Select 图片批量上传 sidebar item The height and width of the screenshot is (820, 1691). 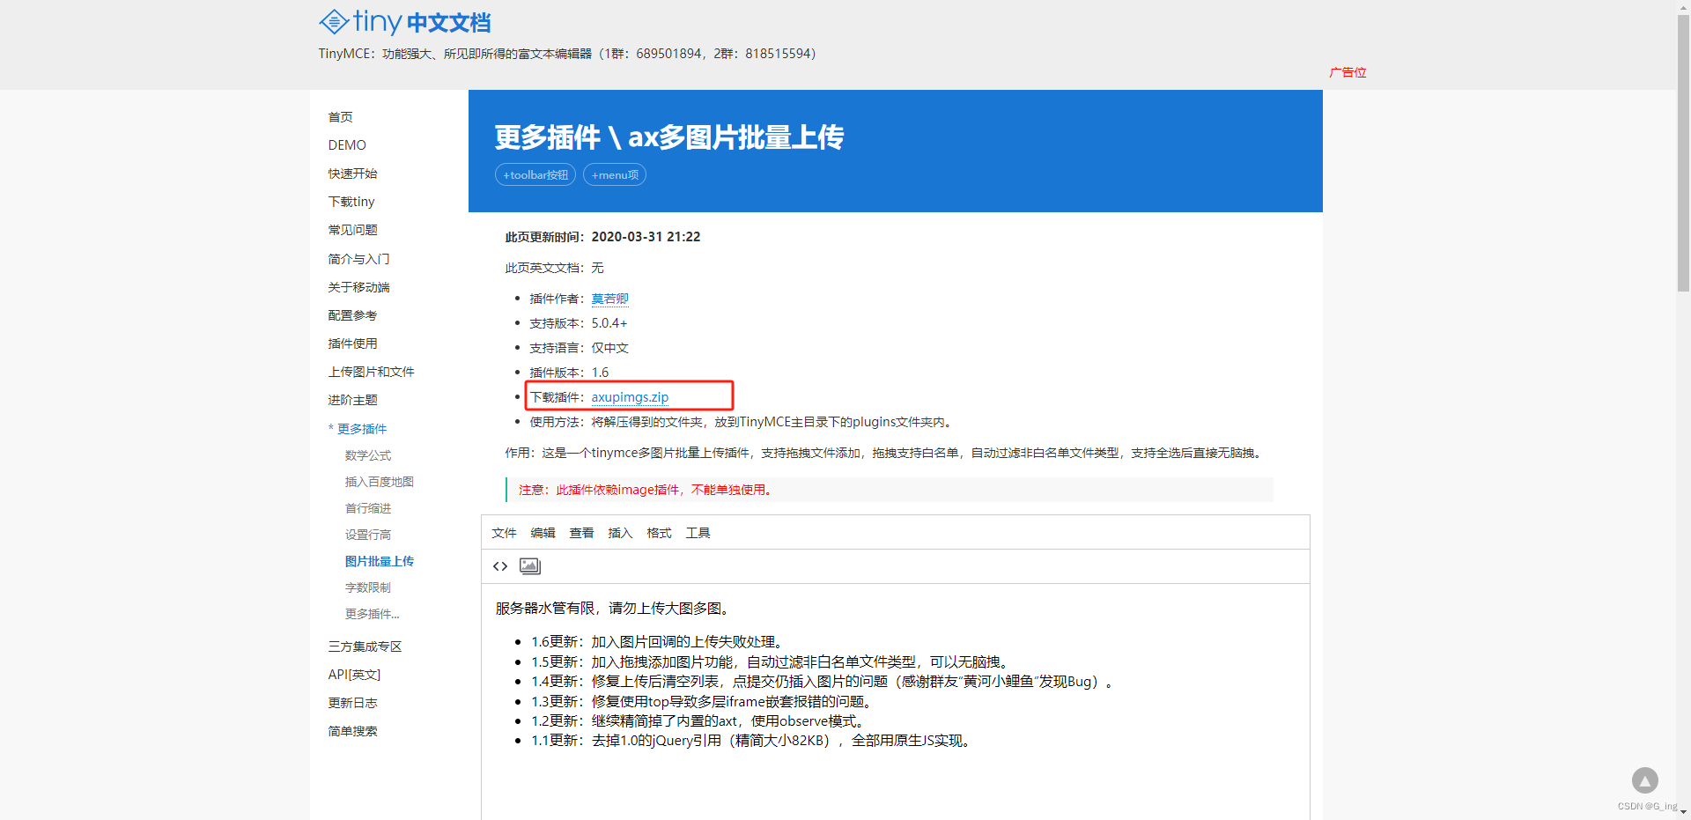380,561
